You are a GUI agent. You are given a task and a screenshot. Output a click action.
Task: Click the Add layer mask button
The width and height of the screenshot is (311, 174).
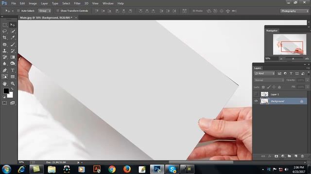[x=276, y=156]
